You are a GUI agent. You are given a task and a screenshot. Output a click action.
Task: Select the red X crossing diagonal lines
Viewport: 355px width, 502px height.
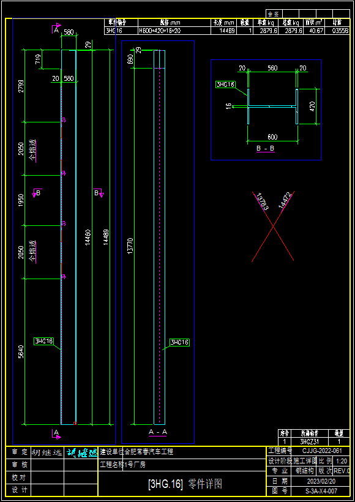(x=273, y=227)
